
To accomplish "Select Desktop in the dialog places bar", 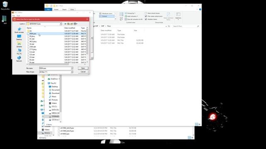I will [19, 37].
